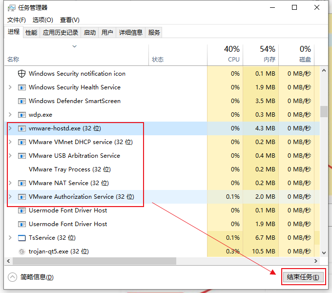The image size is (332, 293).
Task: Click the vmware-hostd.exe process icon
Action: 22,128
